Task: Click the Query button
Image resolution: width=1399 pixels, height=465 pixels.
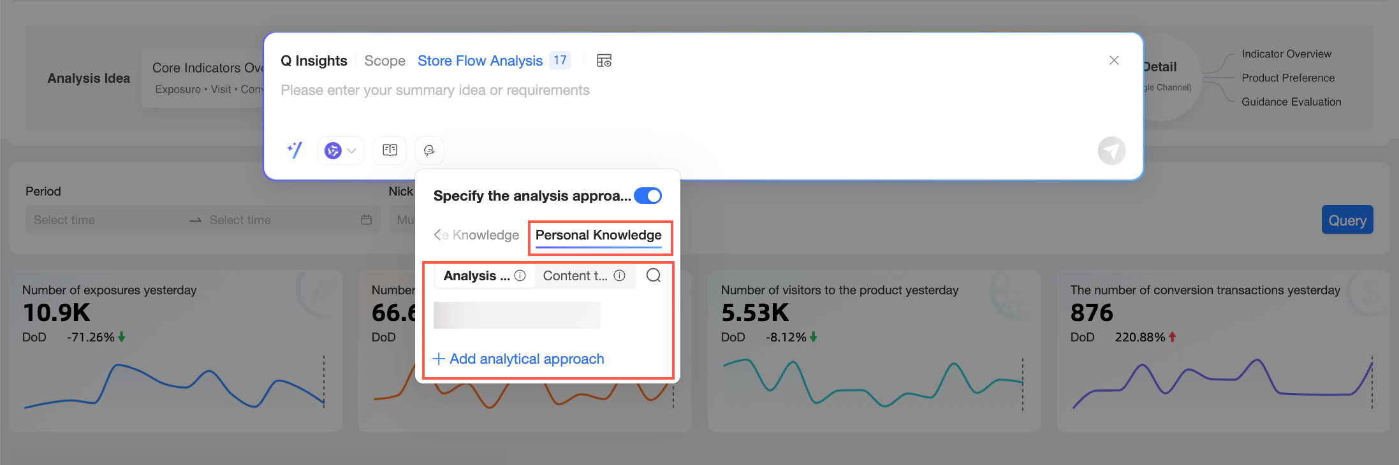Action: (x=1347, y=220)
